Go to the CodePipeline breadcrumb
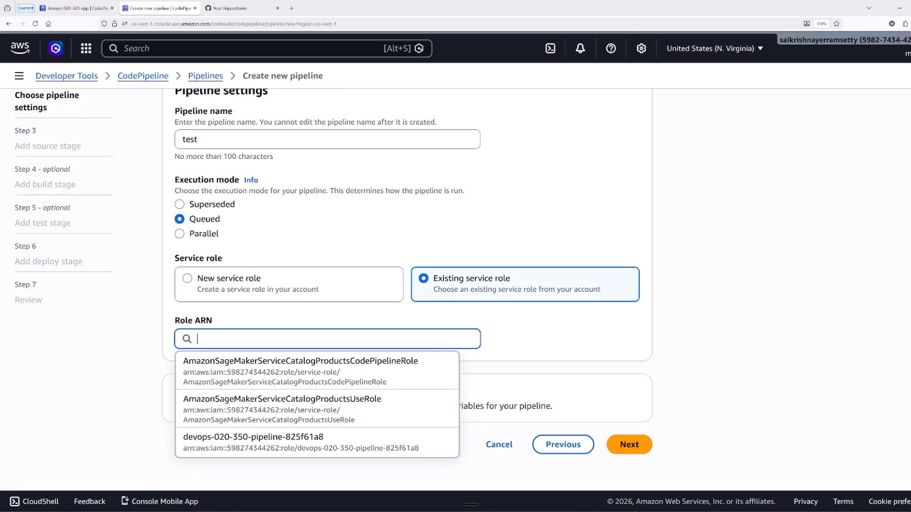Screen dimensions: 911x512 [143, 76]
